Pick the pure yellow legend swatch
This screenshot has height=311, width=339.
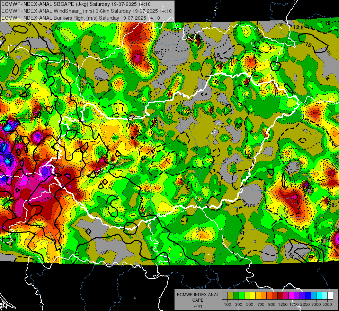[x=252, y=296]
